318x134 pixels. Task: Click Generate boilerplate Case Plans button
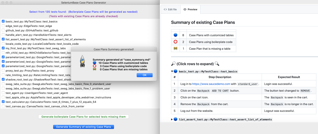point(83,117)
